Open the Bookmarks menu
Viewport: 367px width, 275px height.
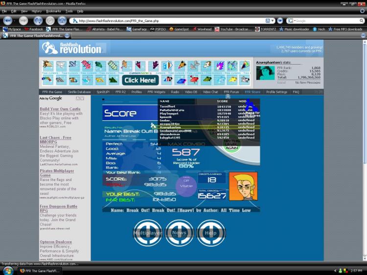53,11
